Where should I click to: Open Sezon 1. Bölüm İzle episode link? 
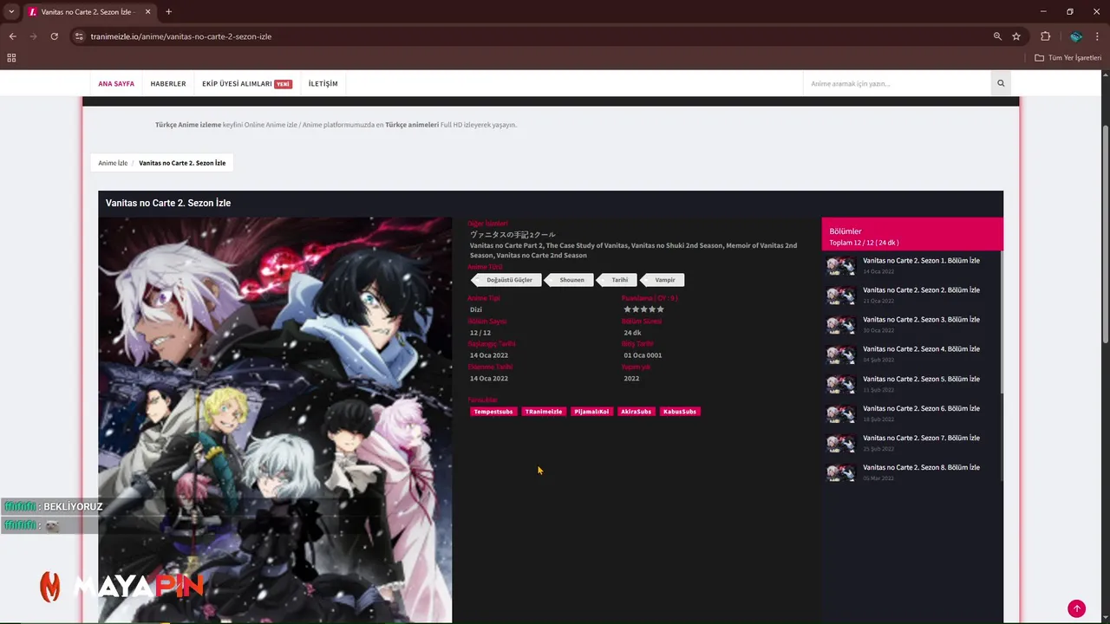921,261
